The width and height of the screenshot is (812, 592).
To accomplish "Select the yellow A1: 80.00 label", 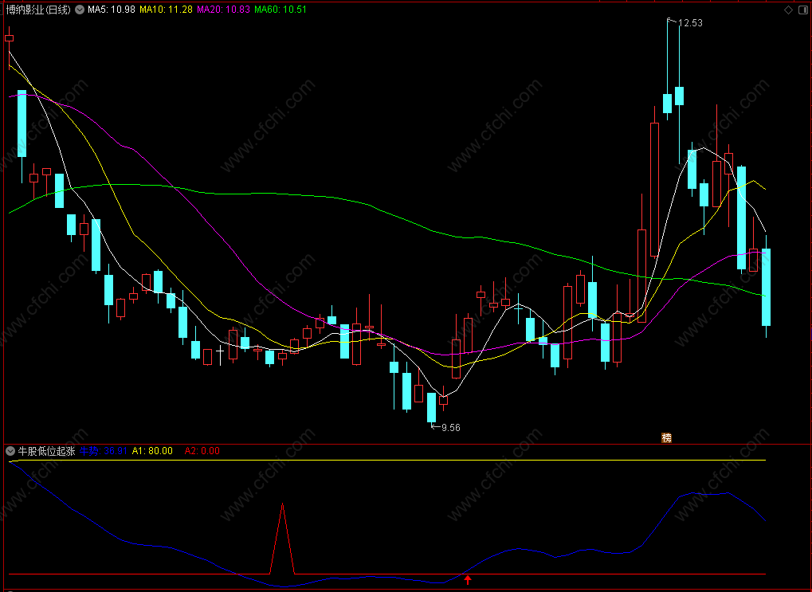I will pyautogui.click(x=152, y=451).
